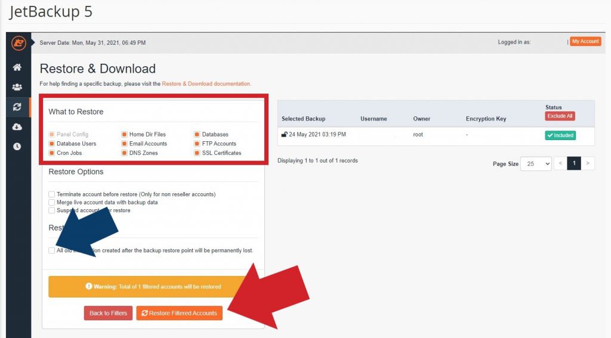Click the Owner column header
The image size is (611, 338).
click(422, 119)
